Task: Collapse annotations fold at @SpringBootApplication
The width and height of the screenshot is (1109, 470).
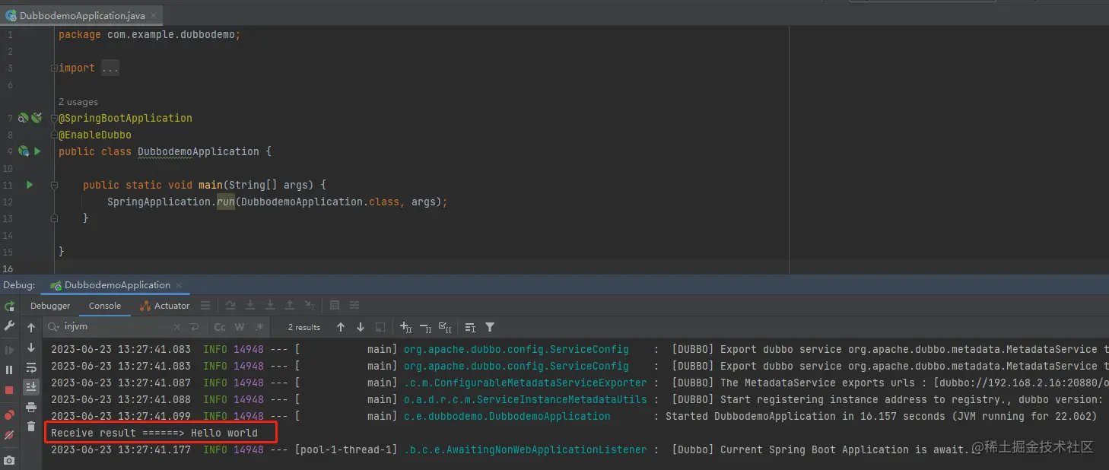Action: click(x=54, y=118)
